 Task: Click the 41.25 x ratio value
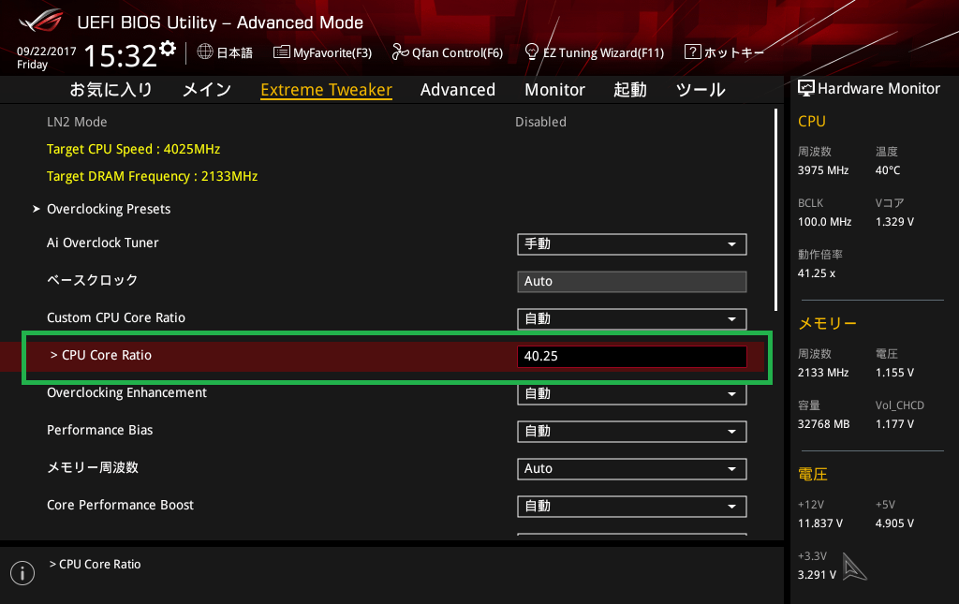pyautogui.click(x=816, y=273)
